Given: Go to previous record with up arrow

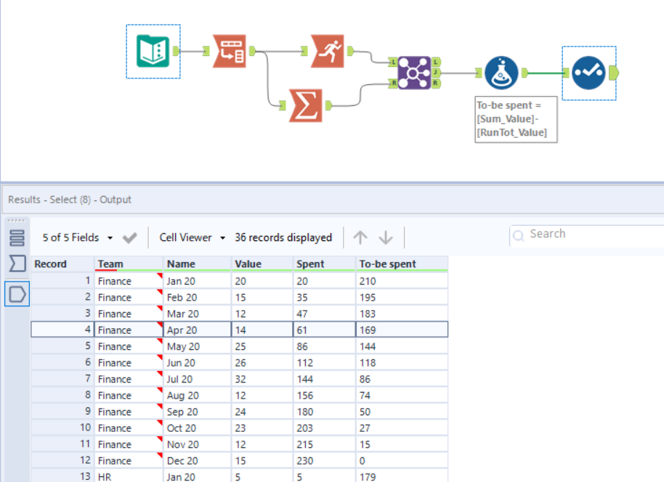Looking at the screenshot, I should [x=360, y=237].
